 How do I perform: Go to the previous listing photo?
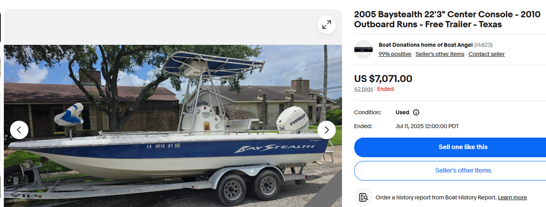19,130
